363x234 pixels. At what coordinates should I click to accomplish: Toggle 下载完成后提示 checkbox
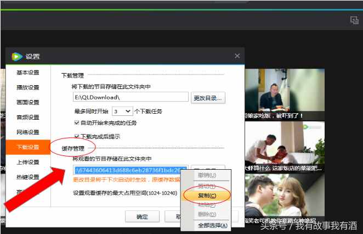[x=77, y=136]
